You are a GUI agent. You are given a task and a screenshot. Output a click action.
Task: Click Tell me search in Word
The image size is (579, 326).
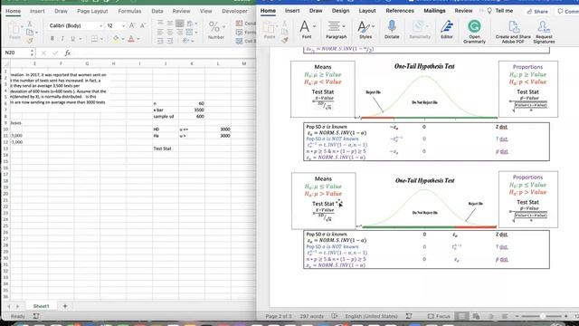(x=500, y=11)
